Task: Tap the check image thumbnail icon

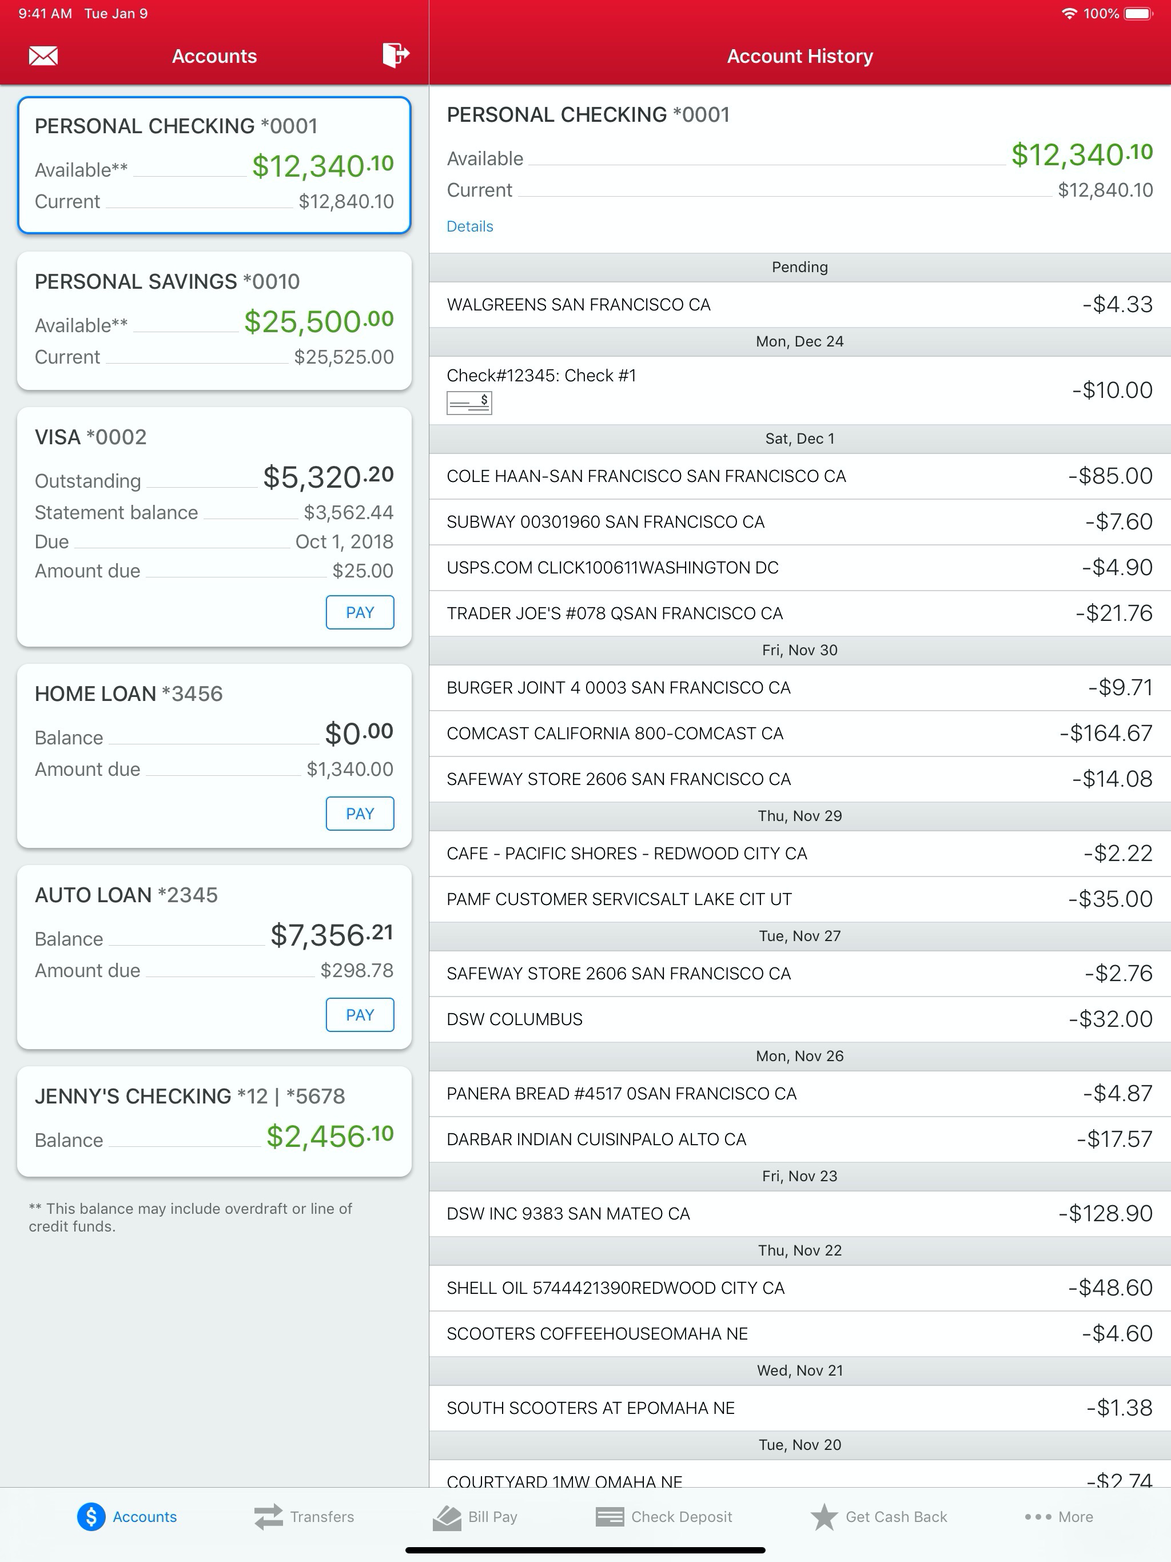Action: 469,403
